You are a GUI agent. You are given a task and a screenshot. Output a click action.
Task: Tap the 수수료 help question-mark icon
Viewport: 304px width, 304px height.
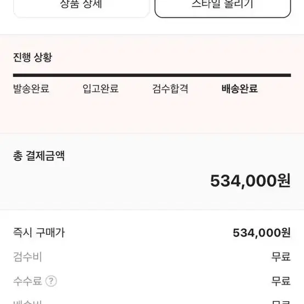[51, 281]
